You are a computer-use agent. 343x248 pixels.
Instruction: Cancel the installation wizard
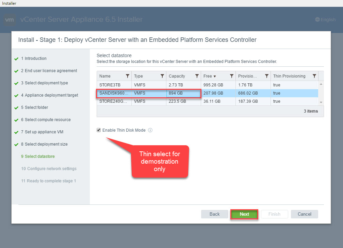pyautogui.click(x=304, y=214)
